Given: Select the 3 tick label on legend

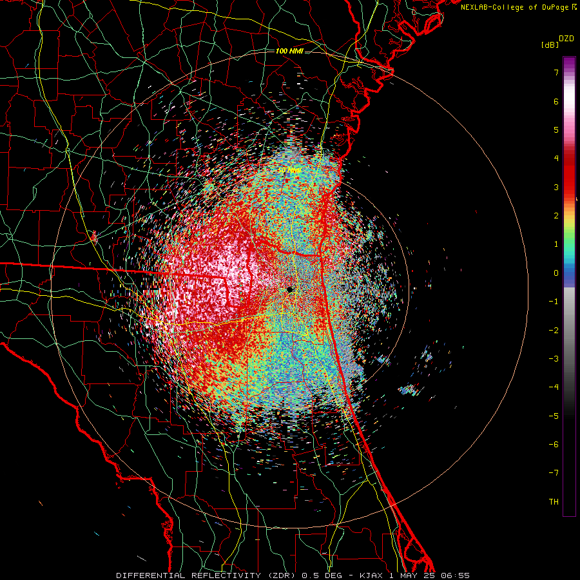Looking at the screenshot, I should tap(556, 187).
